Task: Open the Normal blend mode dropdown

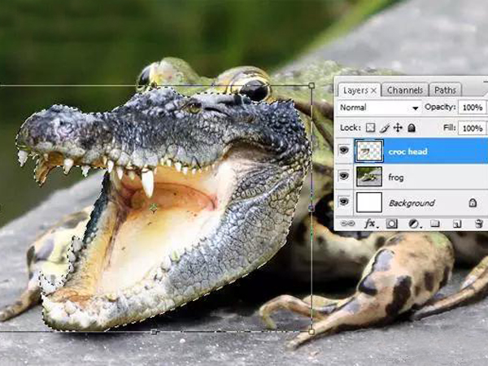Action: (x=379, y=107)
